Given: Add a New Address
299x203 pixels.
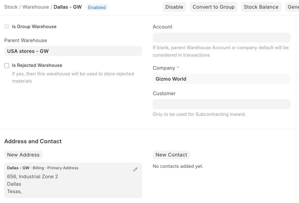Looking at the screenshot, I should [23, 155].
